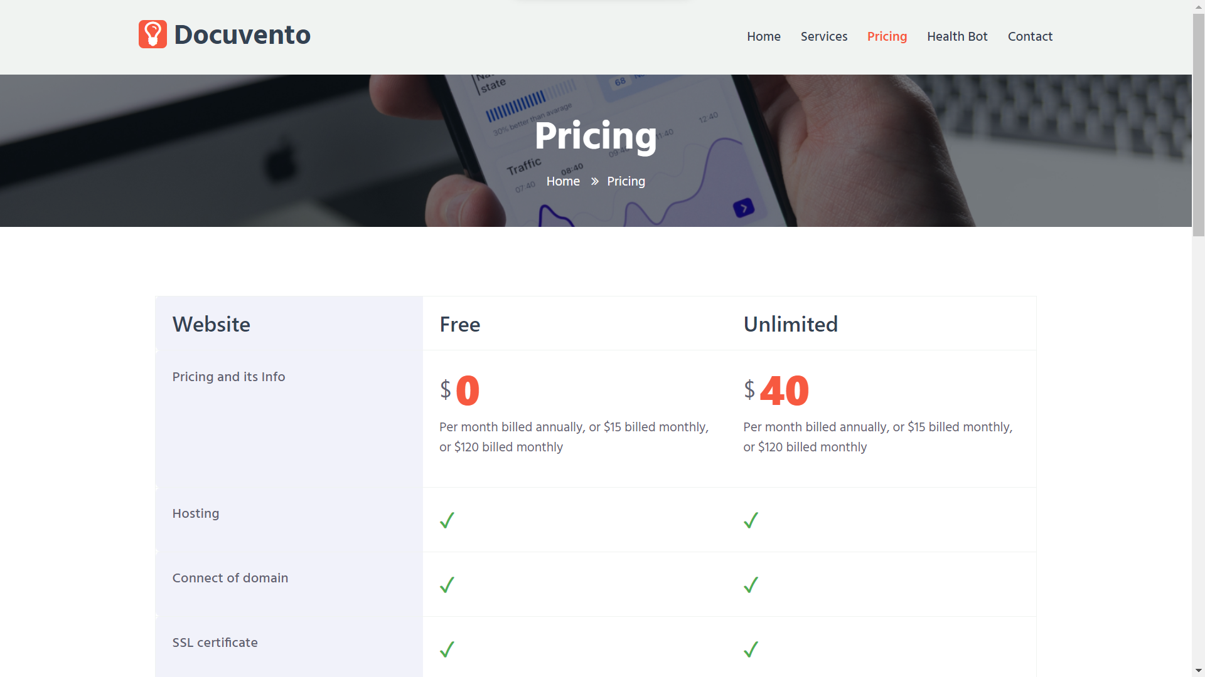Click the Free plan SSL certificate checkmark
This screenshot has width=1205, height=677.
pos(447,649)
